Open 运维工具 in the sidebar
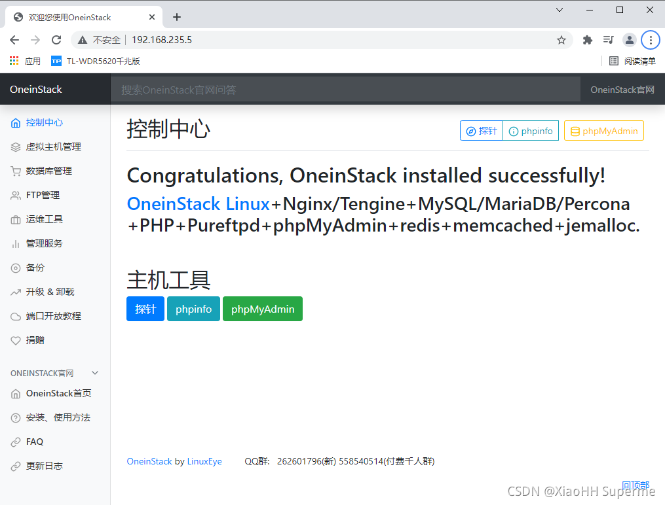665x505 pixels. coord(44,219)
